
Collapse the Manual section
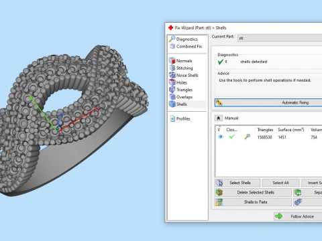point(219,118)
